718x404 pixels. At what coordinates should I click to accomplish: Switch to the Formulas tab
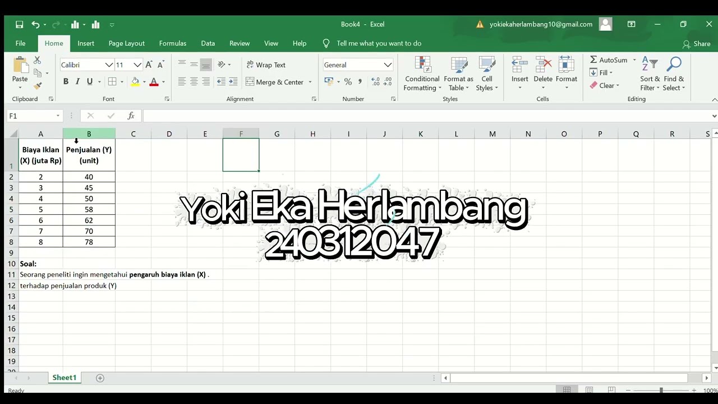click(173, 43)
